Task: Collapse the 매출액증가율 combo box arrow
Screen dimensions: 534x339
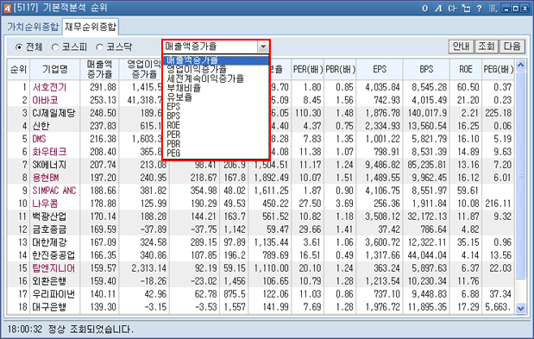Action: (x=262, y=47)
